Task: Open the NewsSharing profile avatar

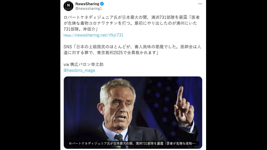Action: tap(68, 6)
